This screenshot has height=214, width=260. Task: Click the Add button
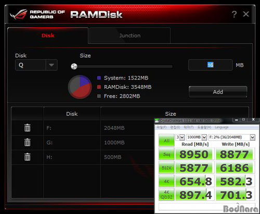(x=218, y=92)
